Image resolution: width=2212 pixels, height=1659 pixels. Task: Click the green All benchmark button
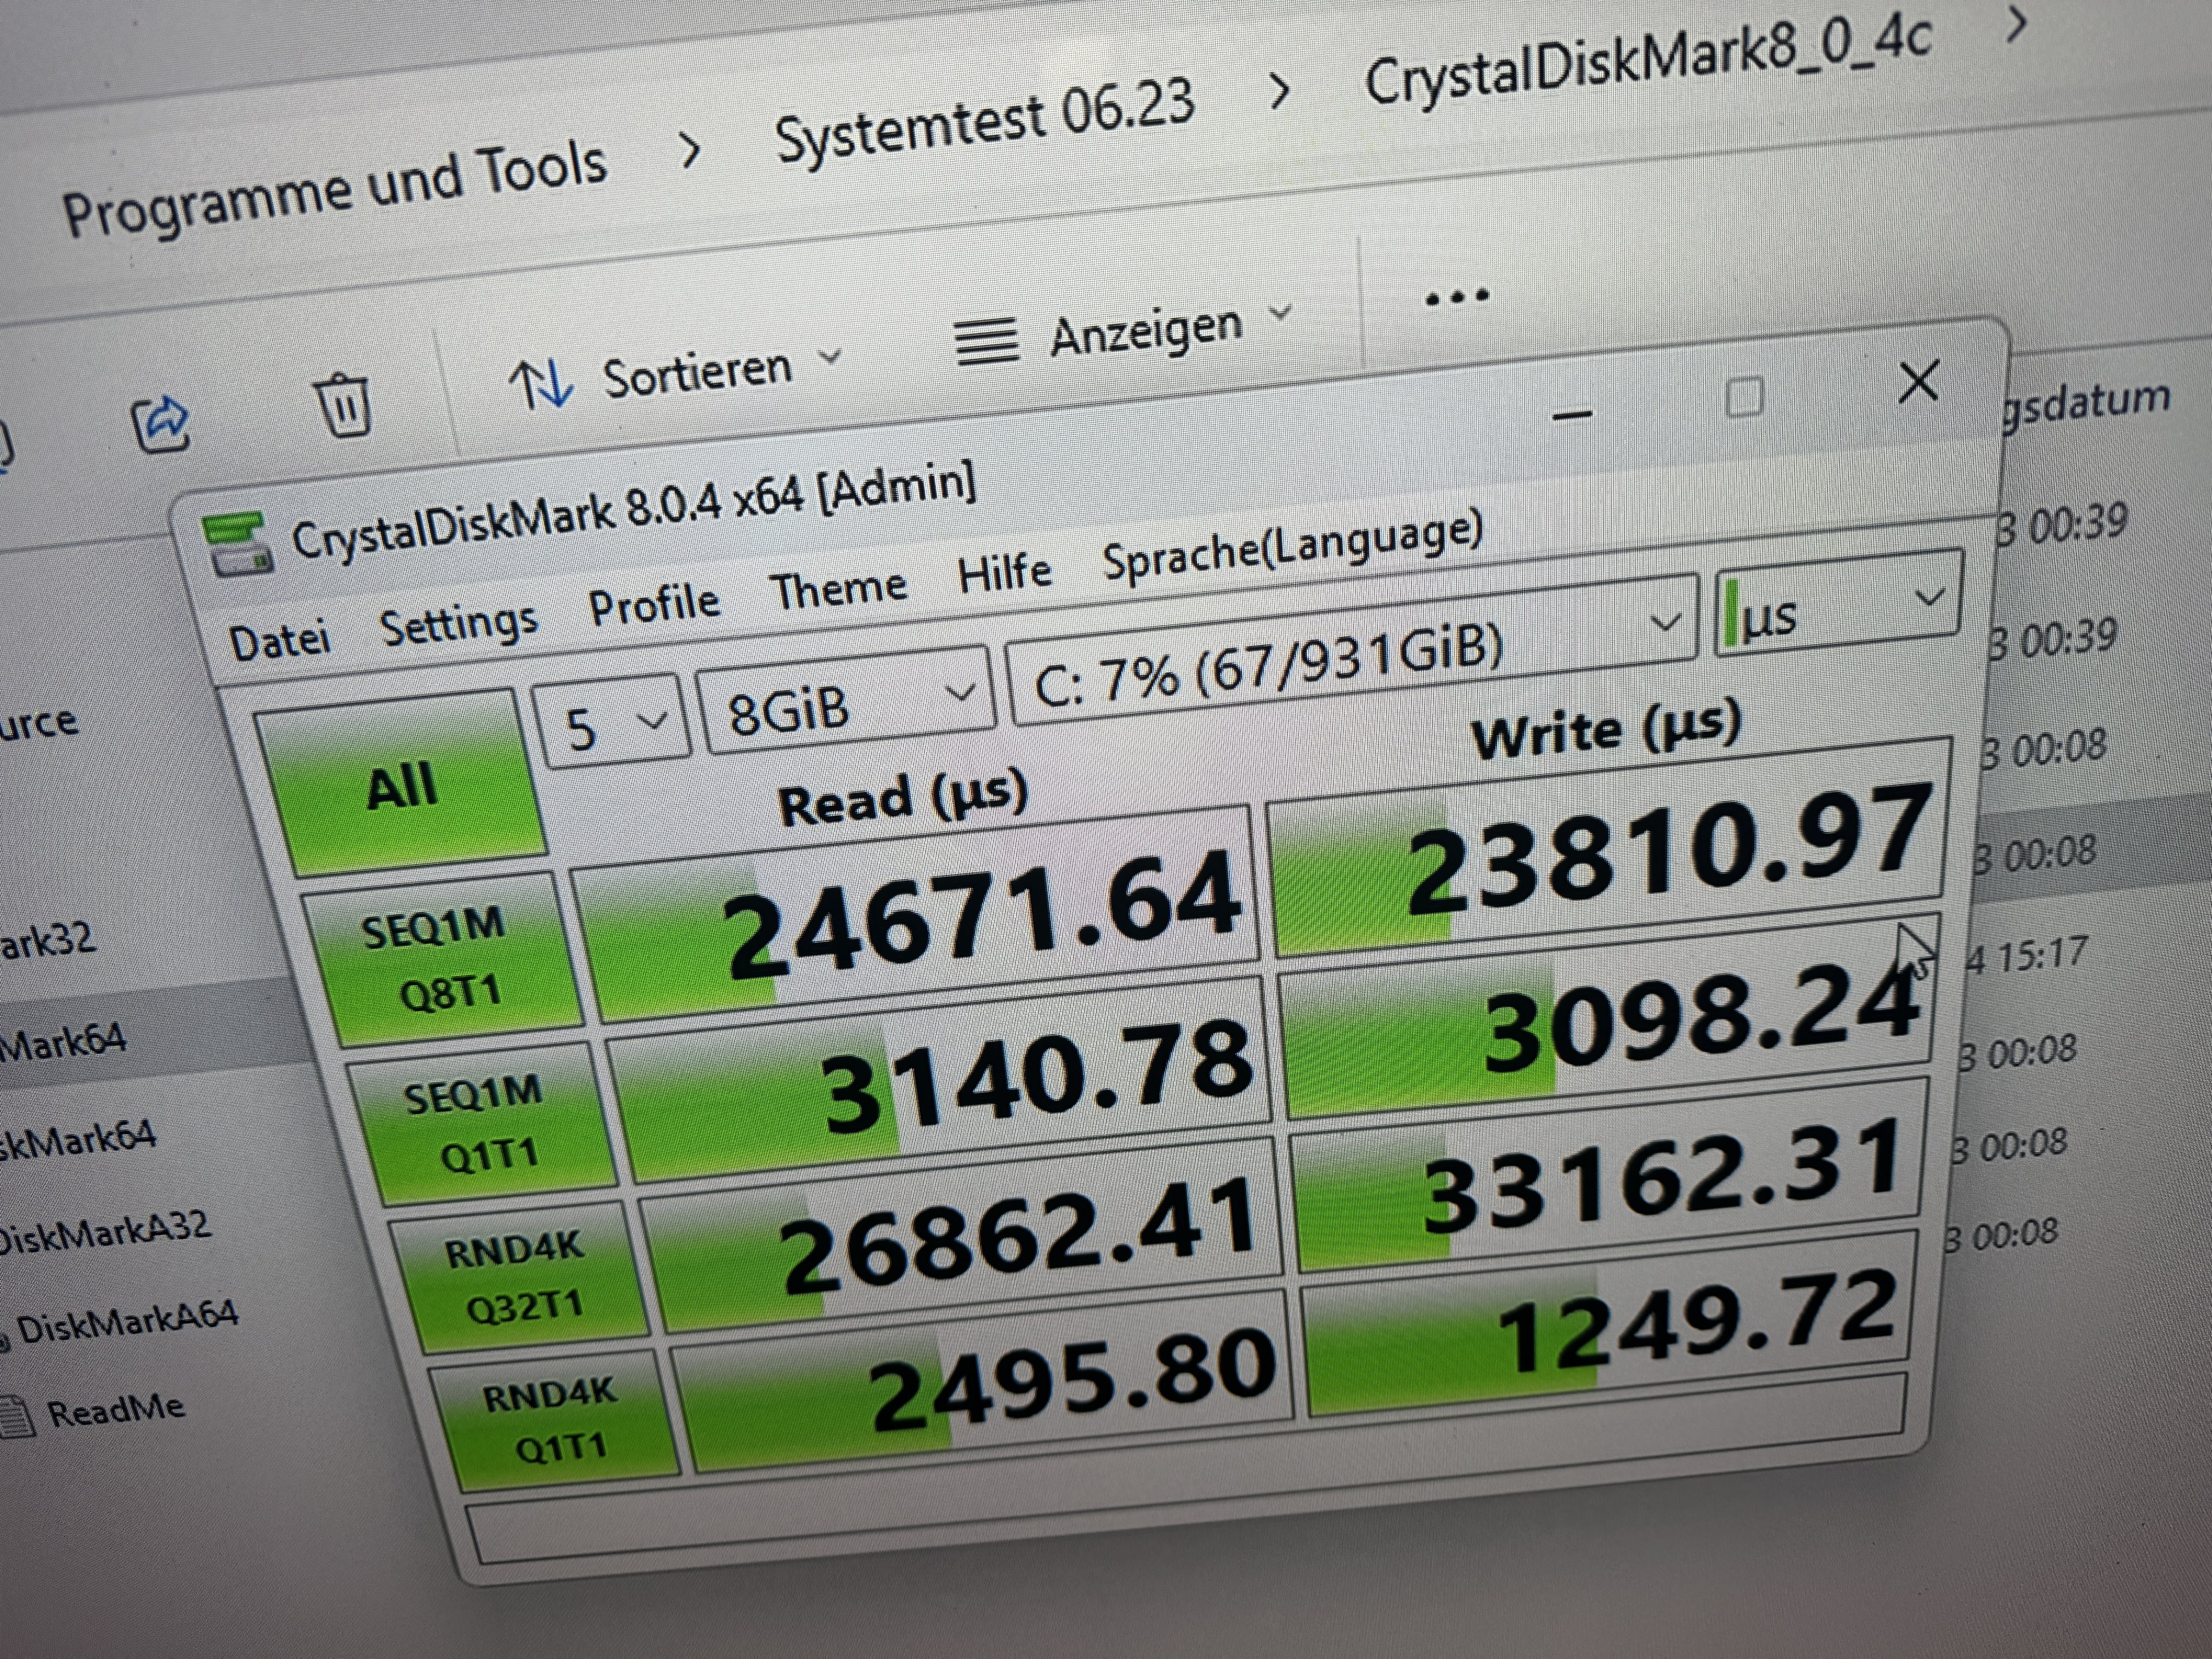point(402,786)
